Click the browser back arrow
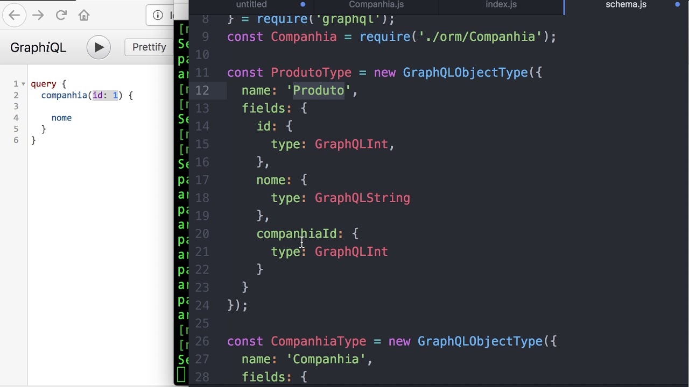689x387 pixels. (x=15, y=16)
